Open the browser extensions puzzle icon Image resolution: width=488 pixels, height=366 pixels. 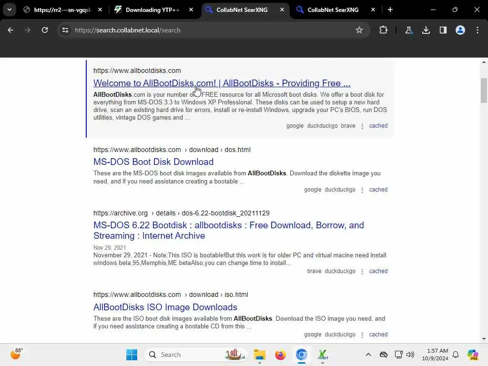coord(384,30)
